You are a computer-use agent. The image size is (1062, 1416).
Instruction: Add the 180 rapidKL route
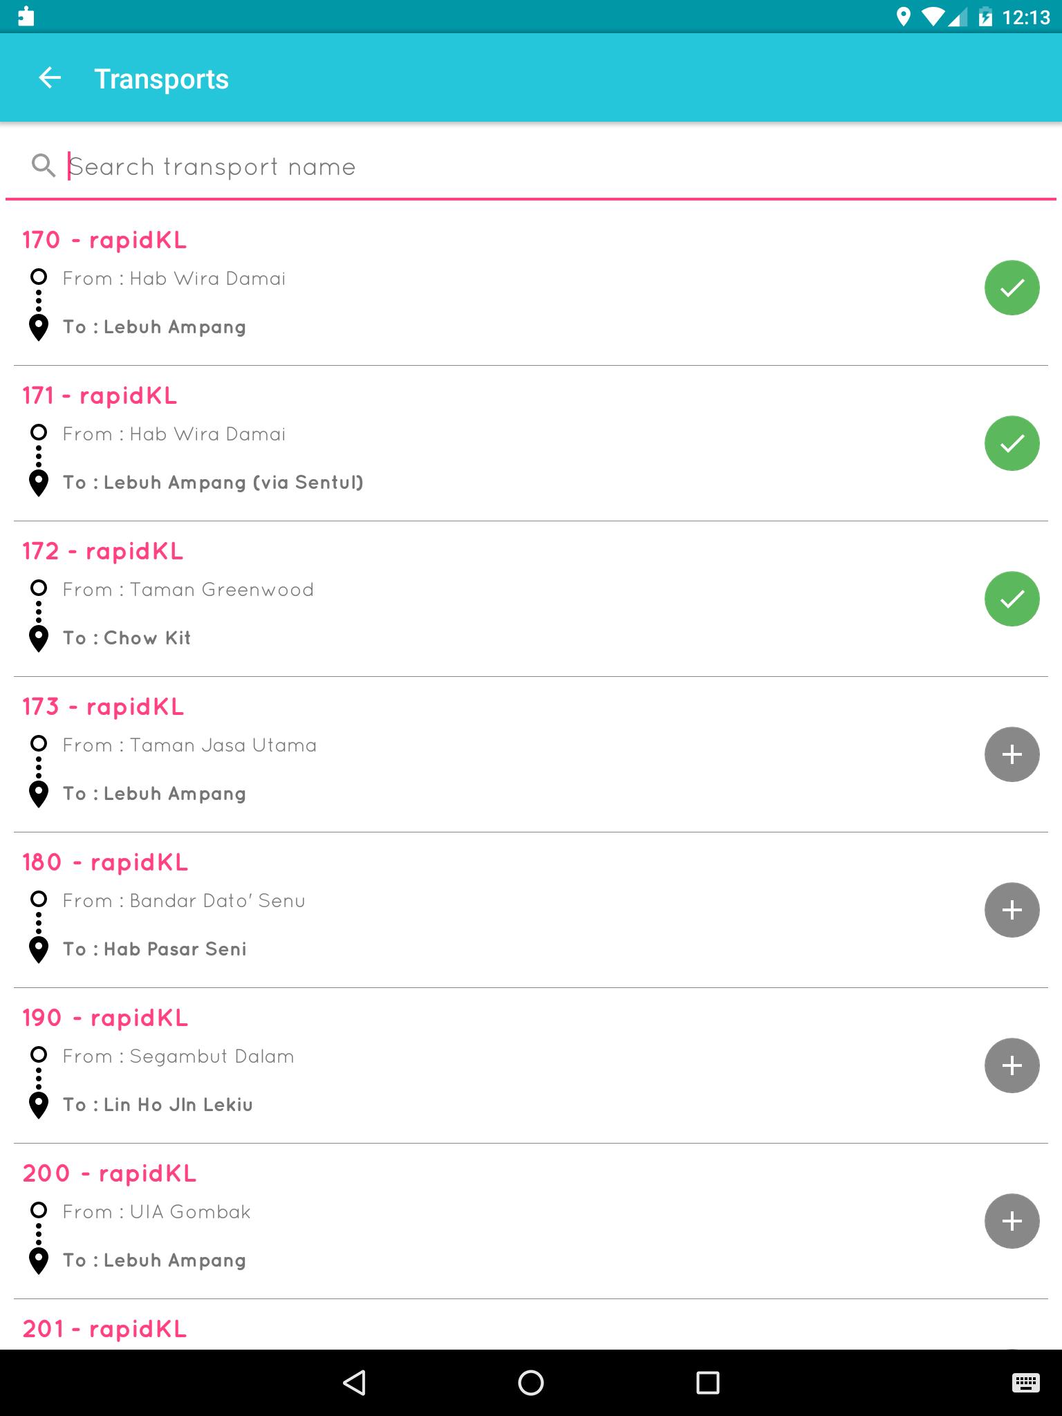pyautogui.click(x=1012, y=910)
